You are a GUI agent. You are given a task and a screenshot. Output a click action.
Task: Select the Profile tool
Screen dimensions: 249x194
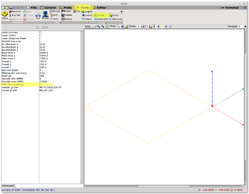coord(45,15)
